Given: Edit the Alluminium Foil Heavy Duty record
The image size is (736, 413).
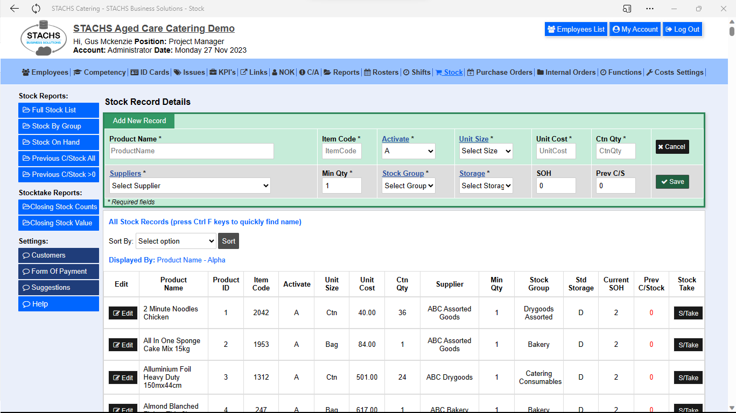Looking at the screenshot, I should (123, 378).
